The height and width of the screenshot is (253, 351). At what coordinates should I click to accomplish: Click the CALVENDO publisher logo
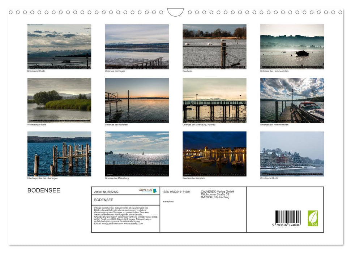(x=146, y=191)
